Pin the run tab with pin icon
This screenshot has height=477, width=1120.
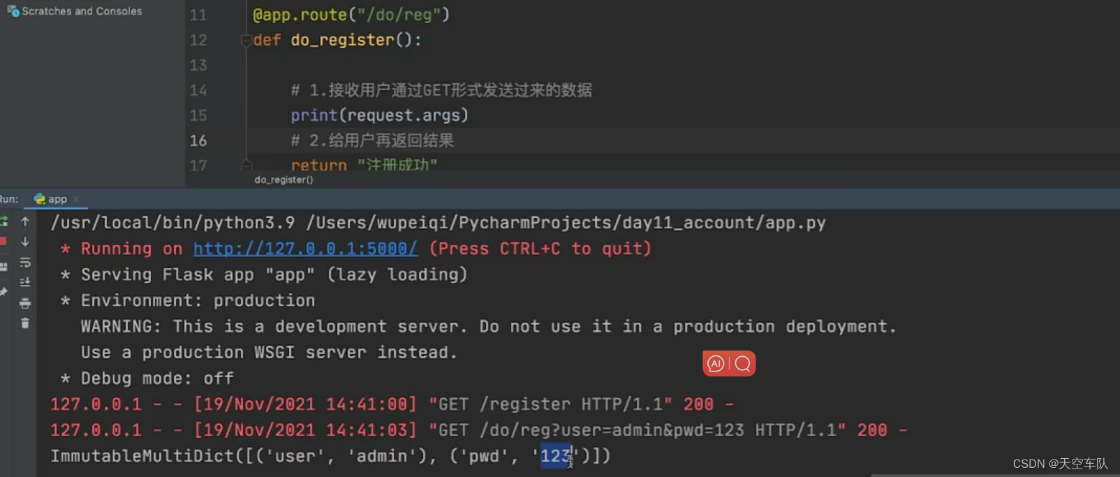coord(3,291)
